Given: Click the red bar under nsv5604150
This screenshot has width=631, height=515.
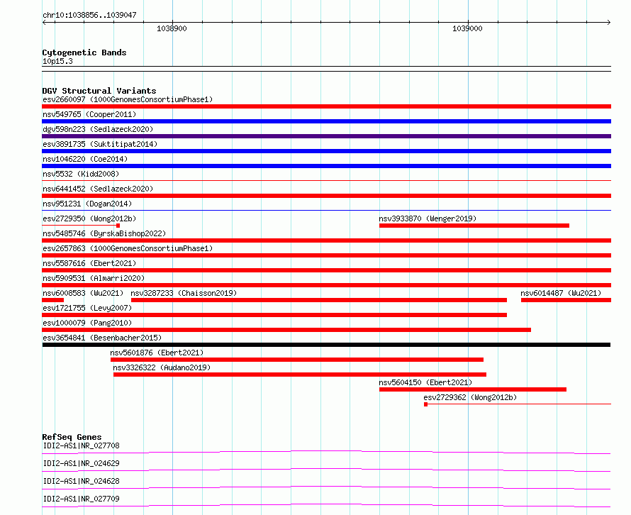Looking at the screenshot, I should [x=473, y=389].
